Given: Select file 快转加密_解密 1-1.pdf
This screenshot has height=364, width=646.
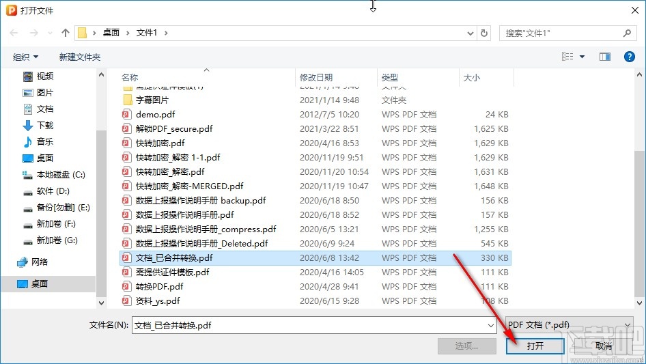Looking at the screenshot, I should point(315,158).
